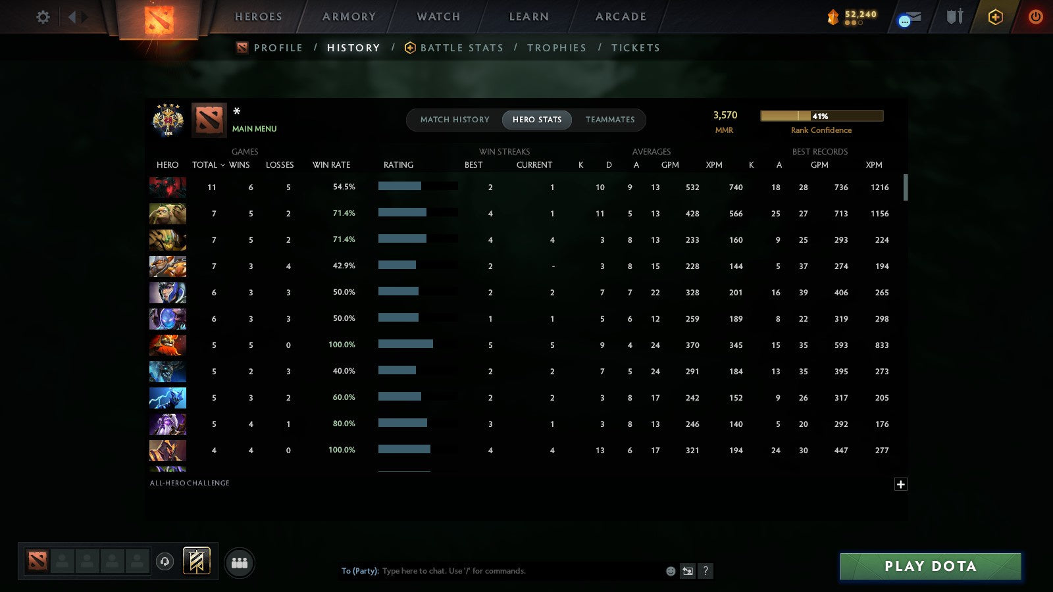The width and height of the screenshot is (1053, 592).
Task: Open Dota Plus via the gold hexagon icon
Action: pos(994,18)
